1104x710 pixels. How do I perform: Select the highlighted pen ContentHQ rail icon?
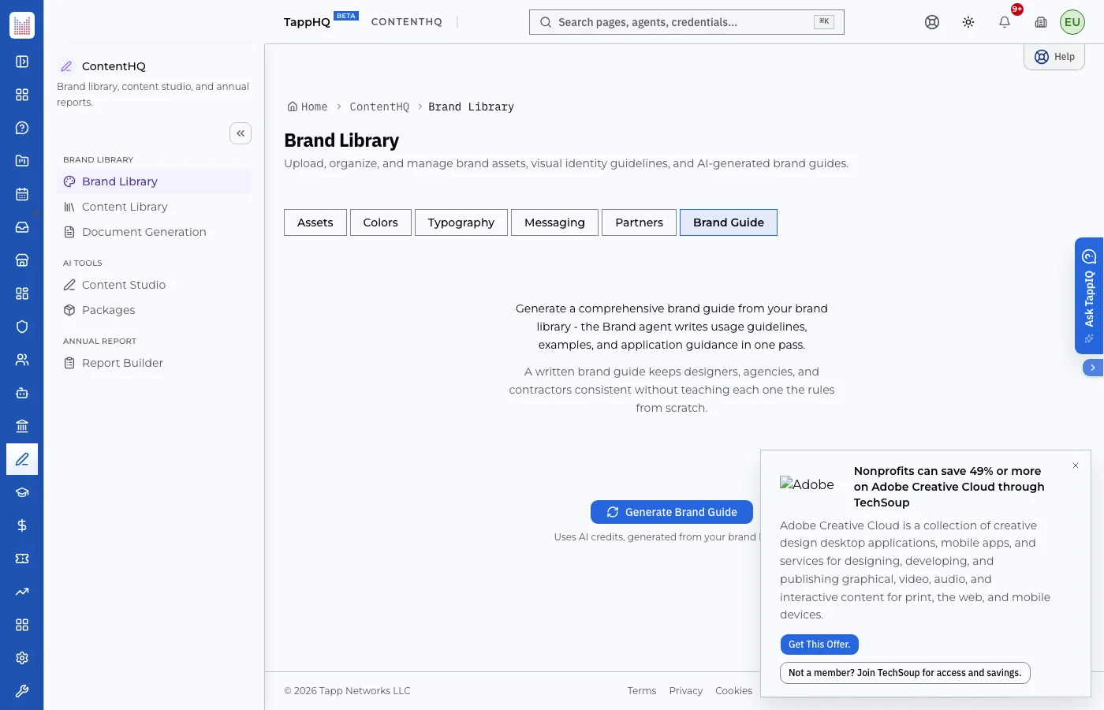[x=22, y=459]
